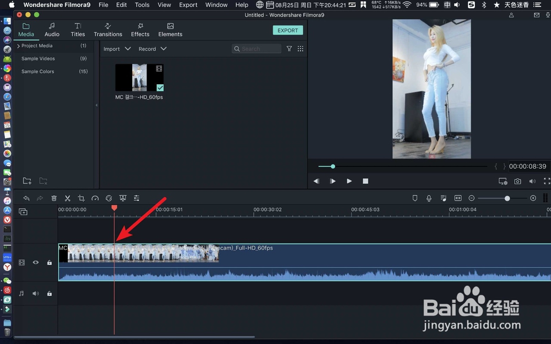This screenshot has width=551, height=344.
Task: Switch to the Audio tab
Action: pyautogui.click(x=52, y=30)
